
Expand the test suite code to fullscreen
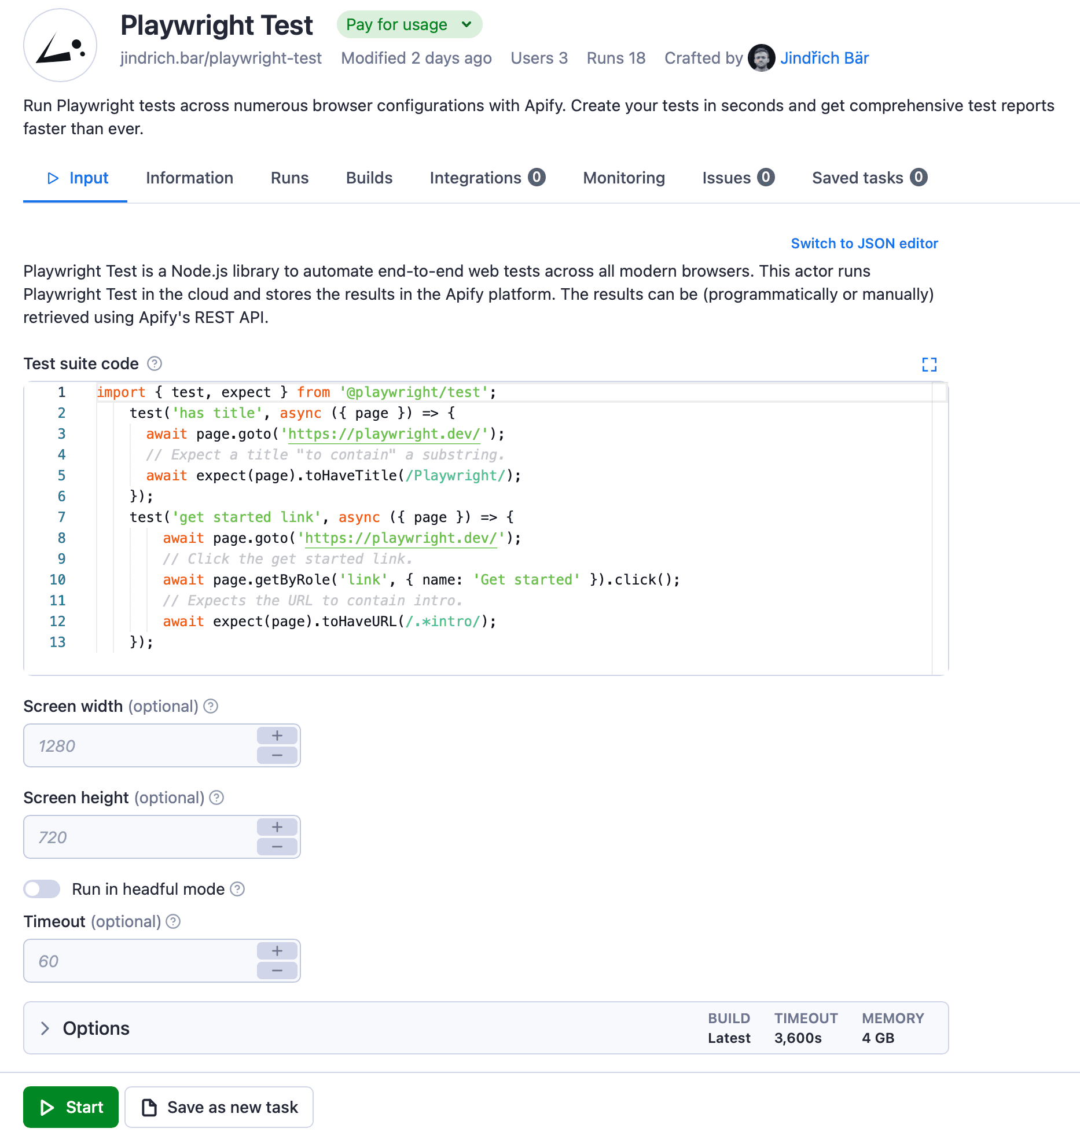(x=930, y=365)
